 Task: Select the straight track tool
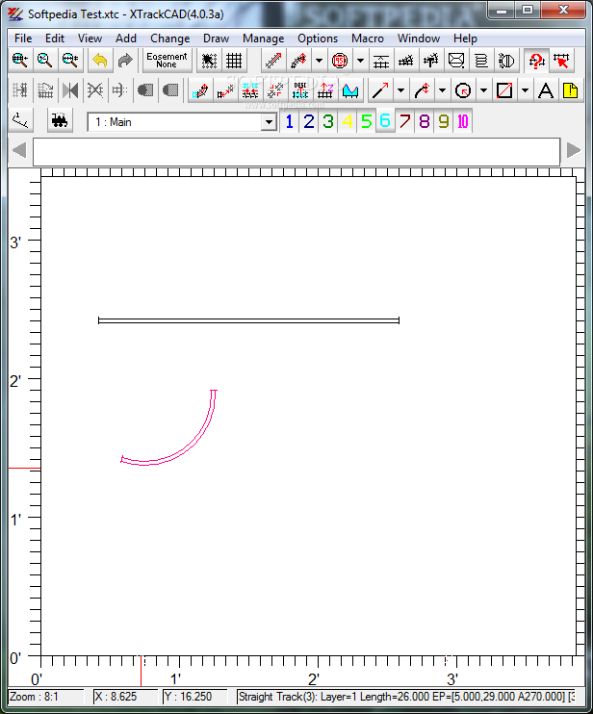pos(273,60)
